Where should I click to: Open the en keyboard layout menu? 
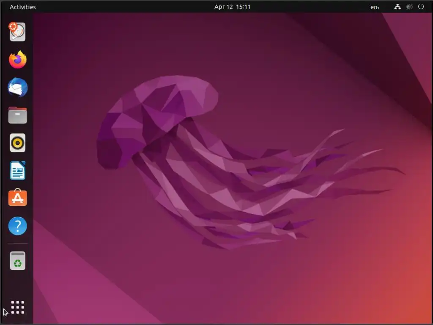pos(375,7)
